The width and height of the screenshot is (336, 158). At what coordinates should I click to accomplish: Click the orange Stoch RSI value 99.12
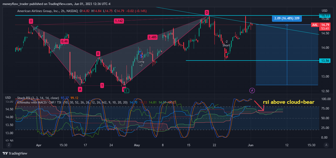[74, 97]
